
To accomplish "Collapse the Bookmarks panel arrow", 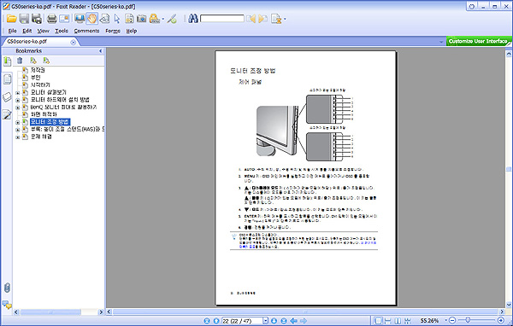I will (x=100, y=51).
